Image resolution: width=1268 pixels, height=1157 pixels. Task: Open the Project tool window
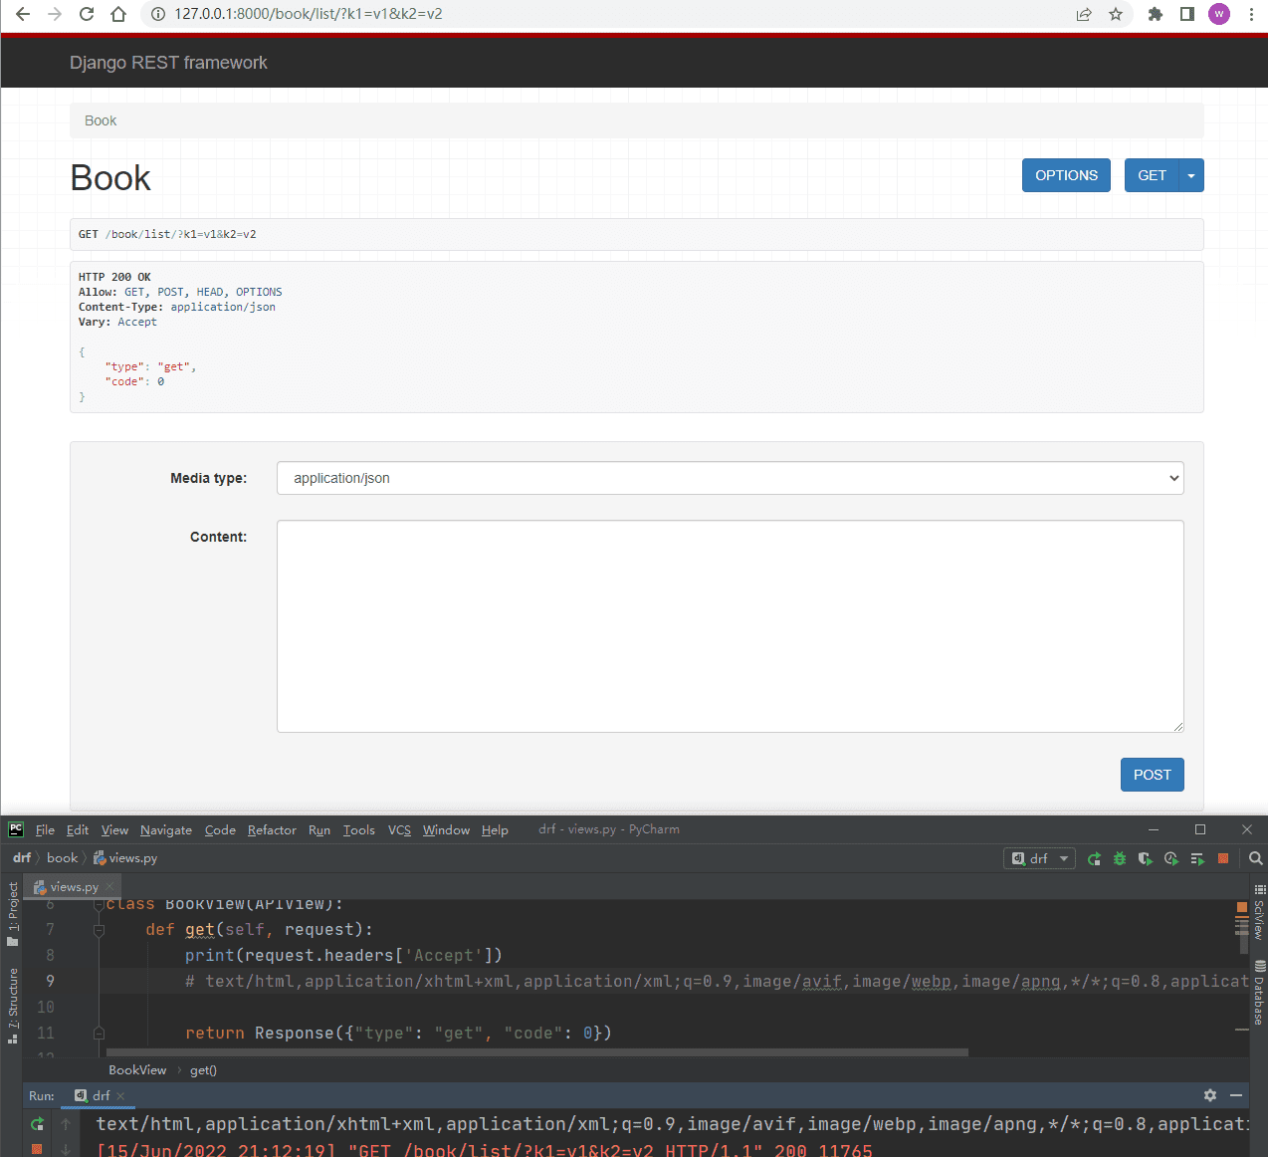click(13, 914)
